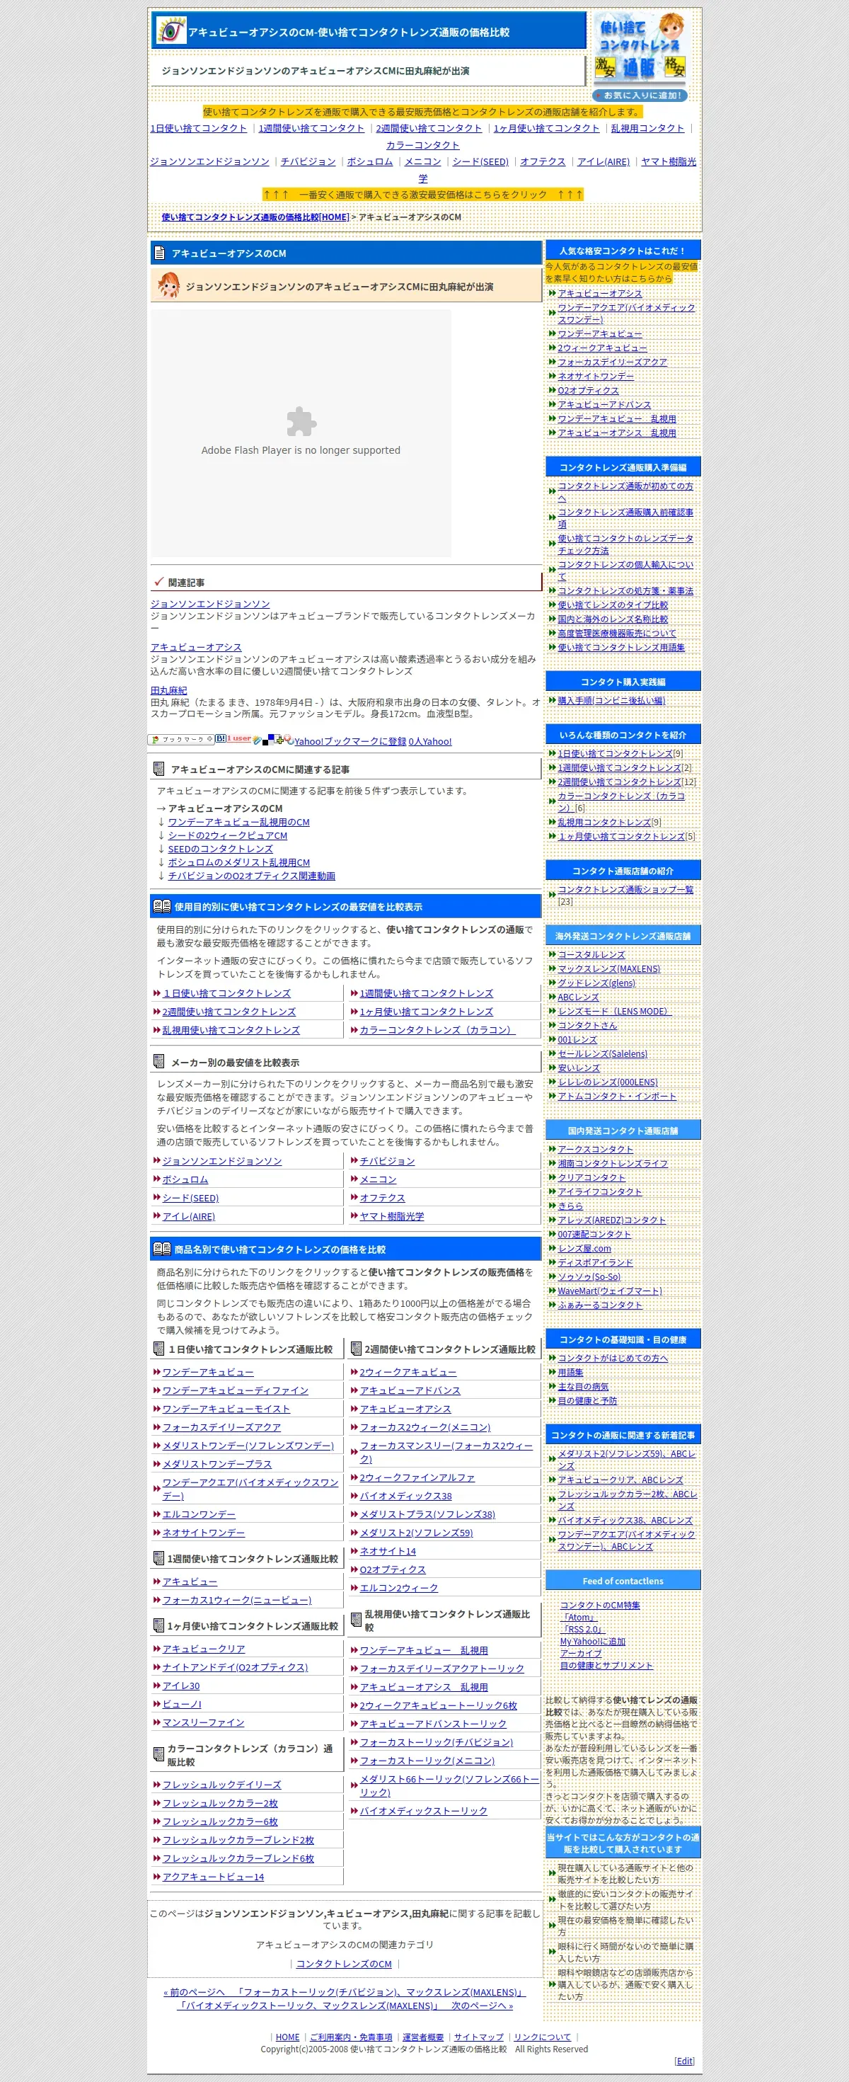The width and height of the screenshot is (849, 2082).
Task: Open エルコンワンデー product link
Action: click(x=199, y=1514)
